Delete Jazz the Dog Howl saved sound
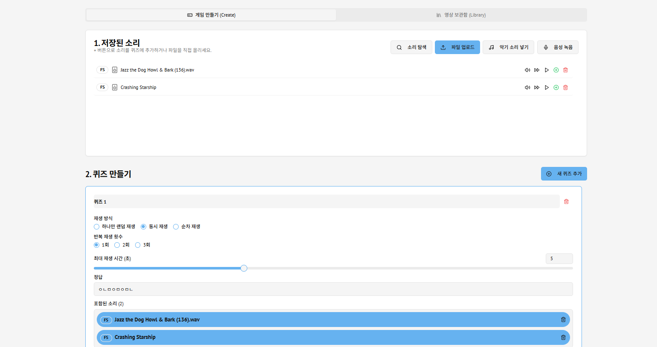 click(x=565, y=70)
